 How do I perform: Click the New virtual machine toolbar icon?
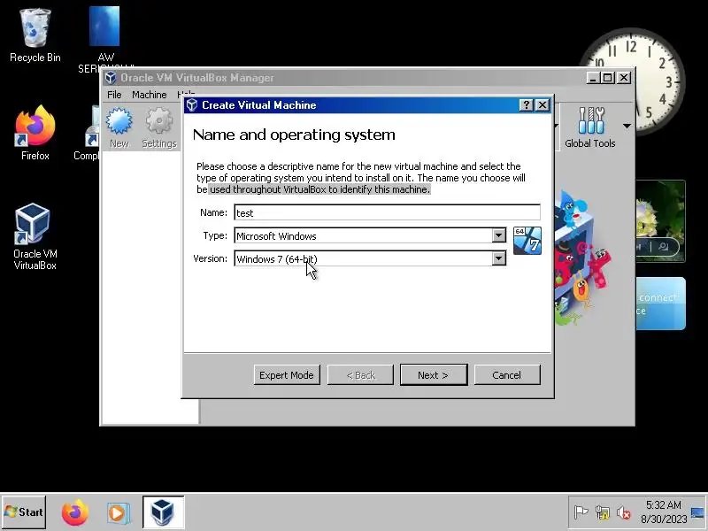(119, 127)
